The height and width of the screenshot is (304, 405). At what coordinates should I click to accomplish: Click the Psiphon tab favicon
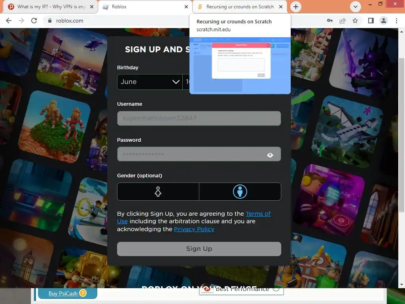(11, 7)
